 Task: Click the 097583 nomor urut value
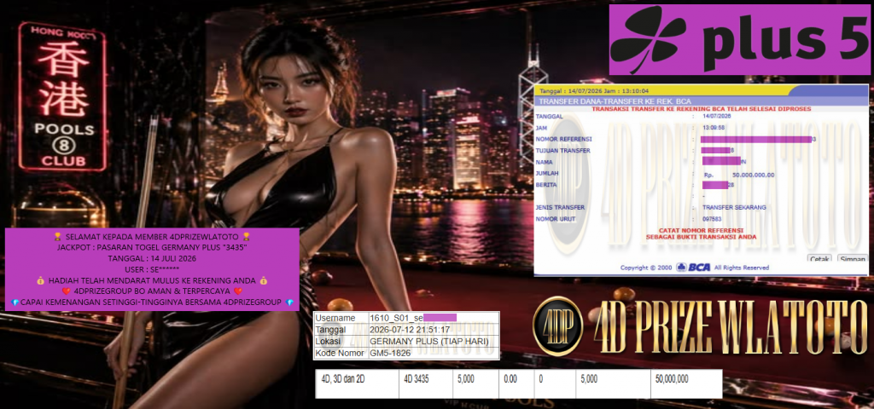(x=713, y=219)
